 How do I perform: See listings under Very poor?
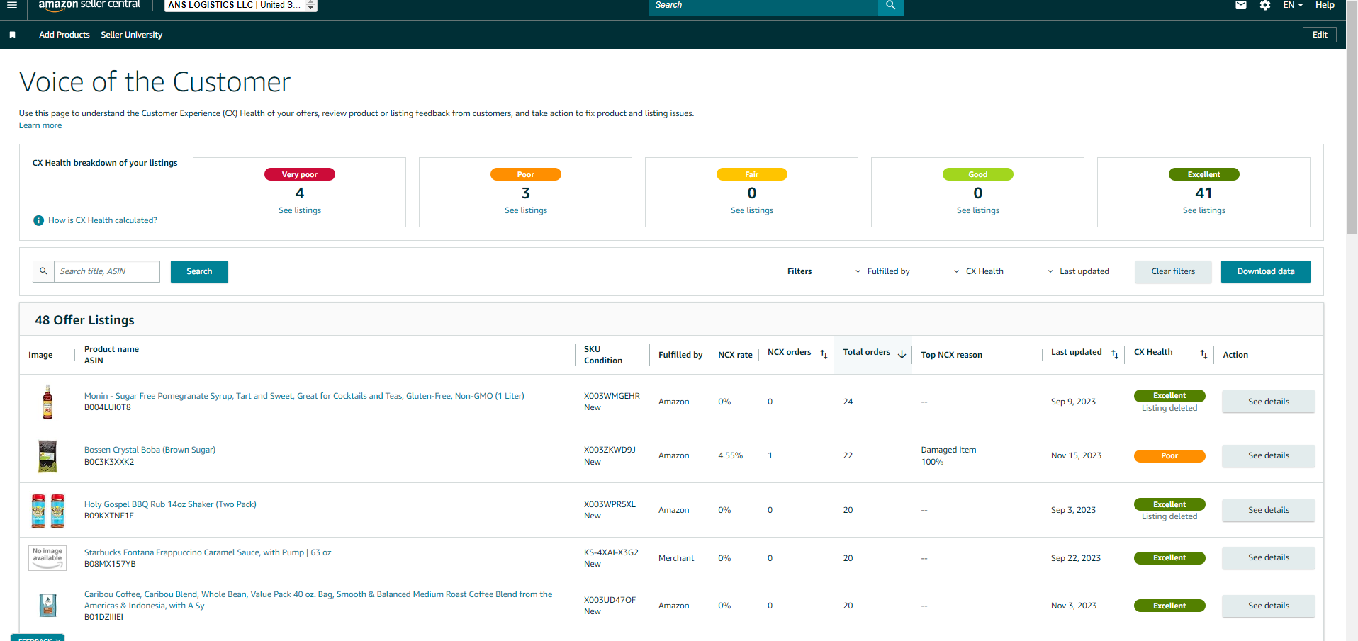pyautogui.click(x=300, y=210)
